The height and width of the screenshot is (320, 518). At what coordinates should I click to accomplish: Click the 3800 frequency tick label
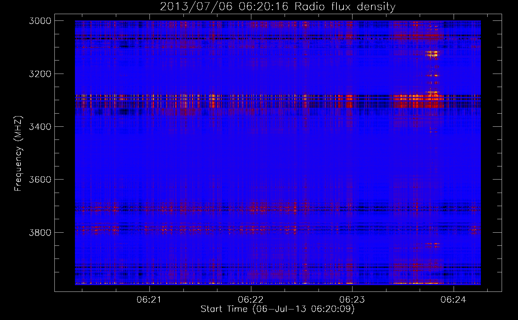(40, 232)
